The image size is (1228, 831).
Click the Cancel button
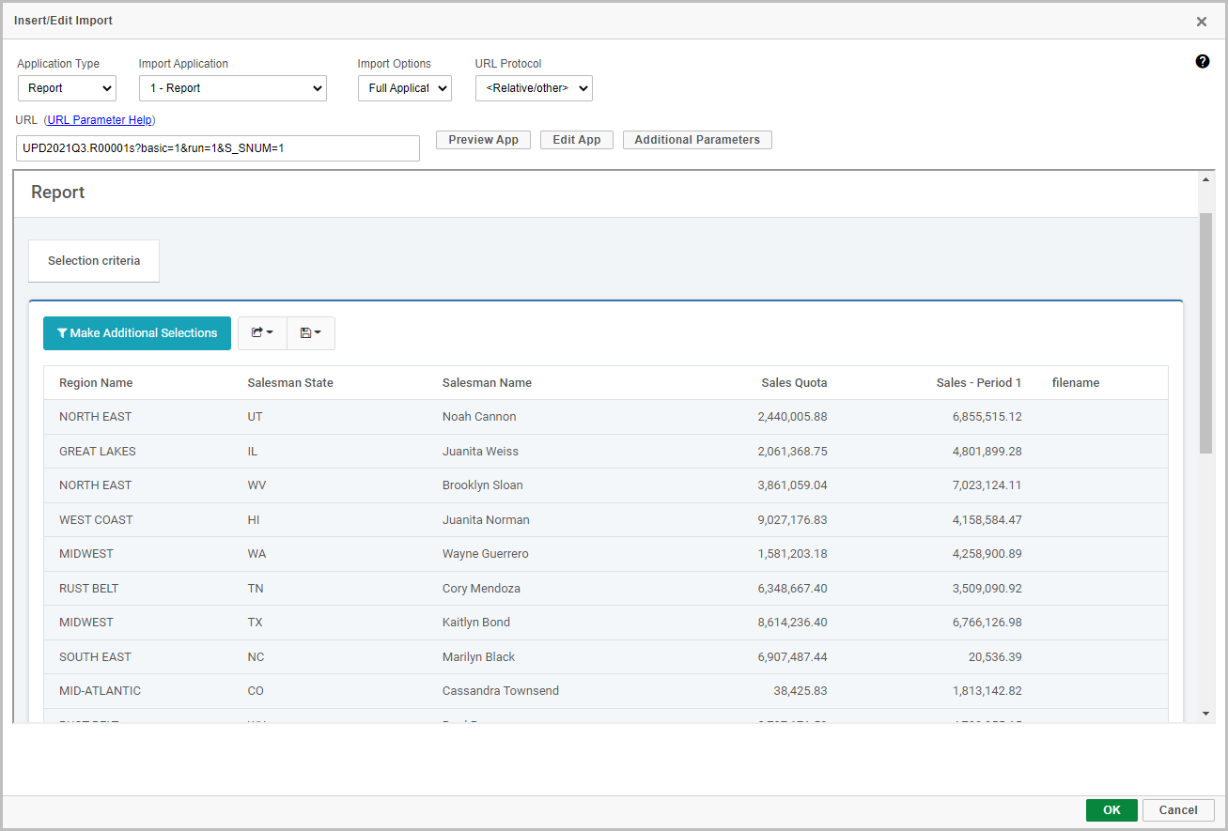[1178, 810]
